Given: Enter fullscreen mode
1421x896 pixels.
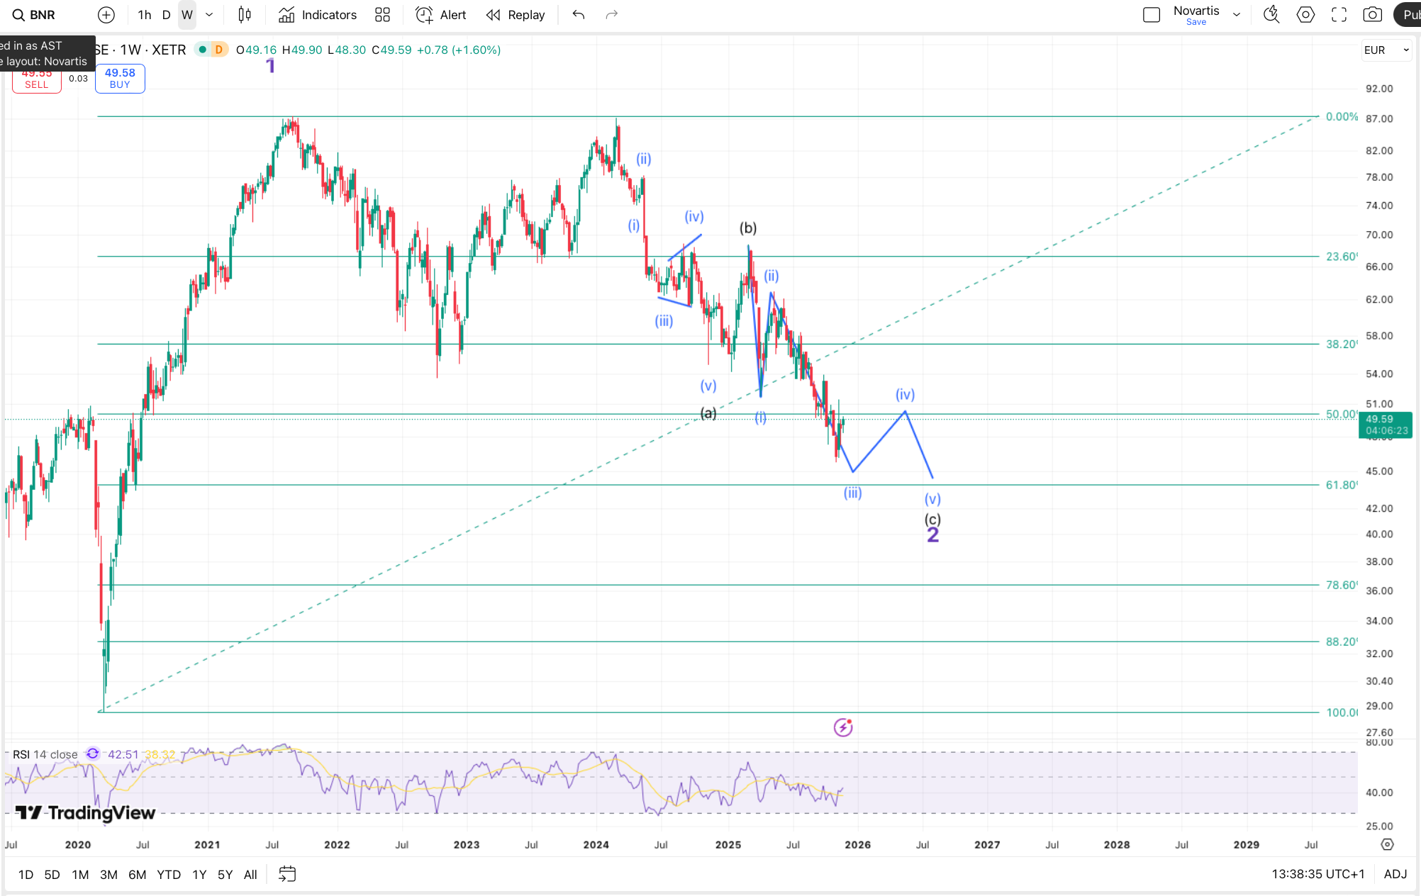Looking at the screenshot, I should tap(1339, 15).
